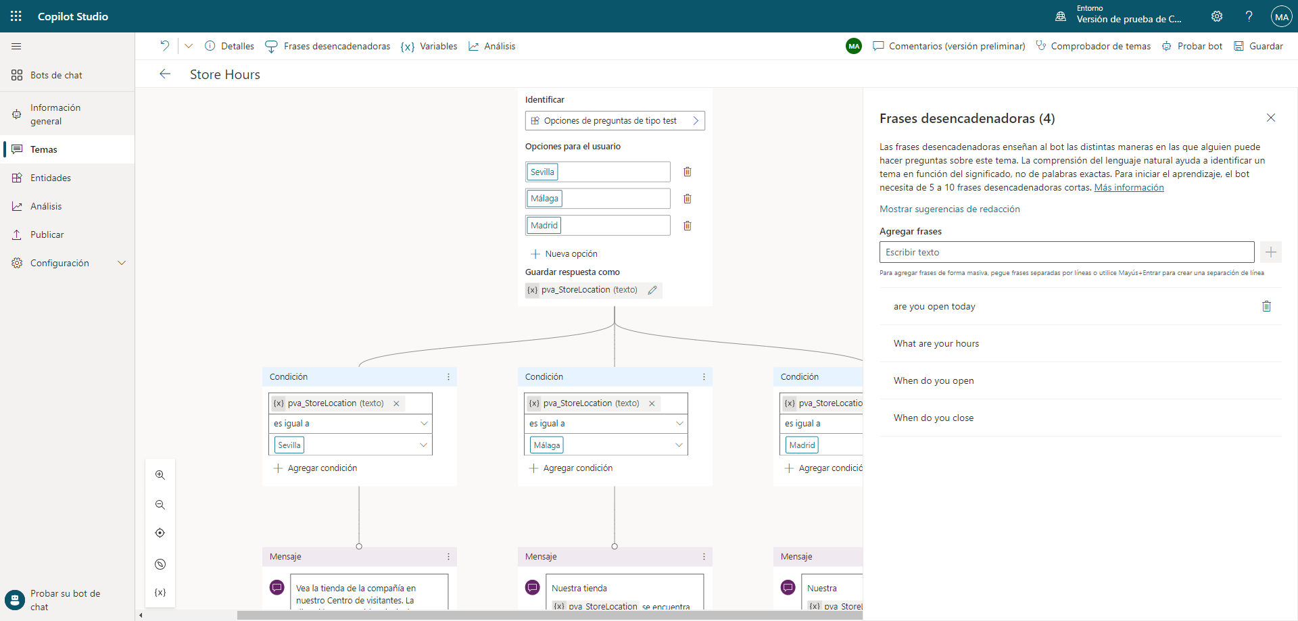Open the help question mark icon
Viewport: 1298px width, 621px height.
tap(1249, 16)
